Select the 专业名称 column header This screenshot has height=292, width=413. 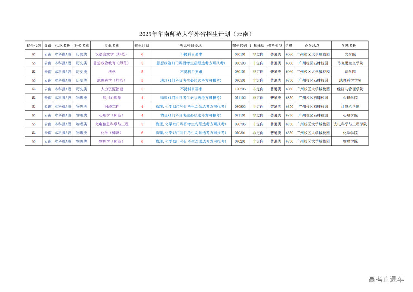tap(112, 45)
